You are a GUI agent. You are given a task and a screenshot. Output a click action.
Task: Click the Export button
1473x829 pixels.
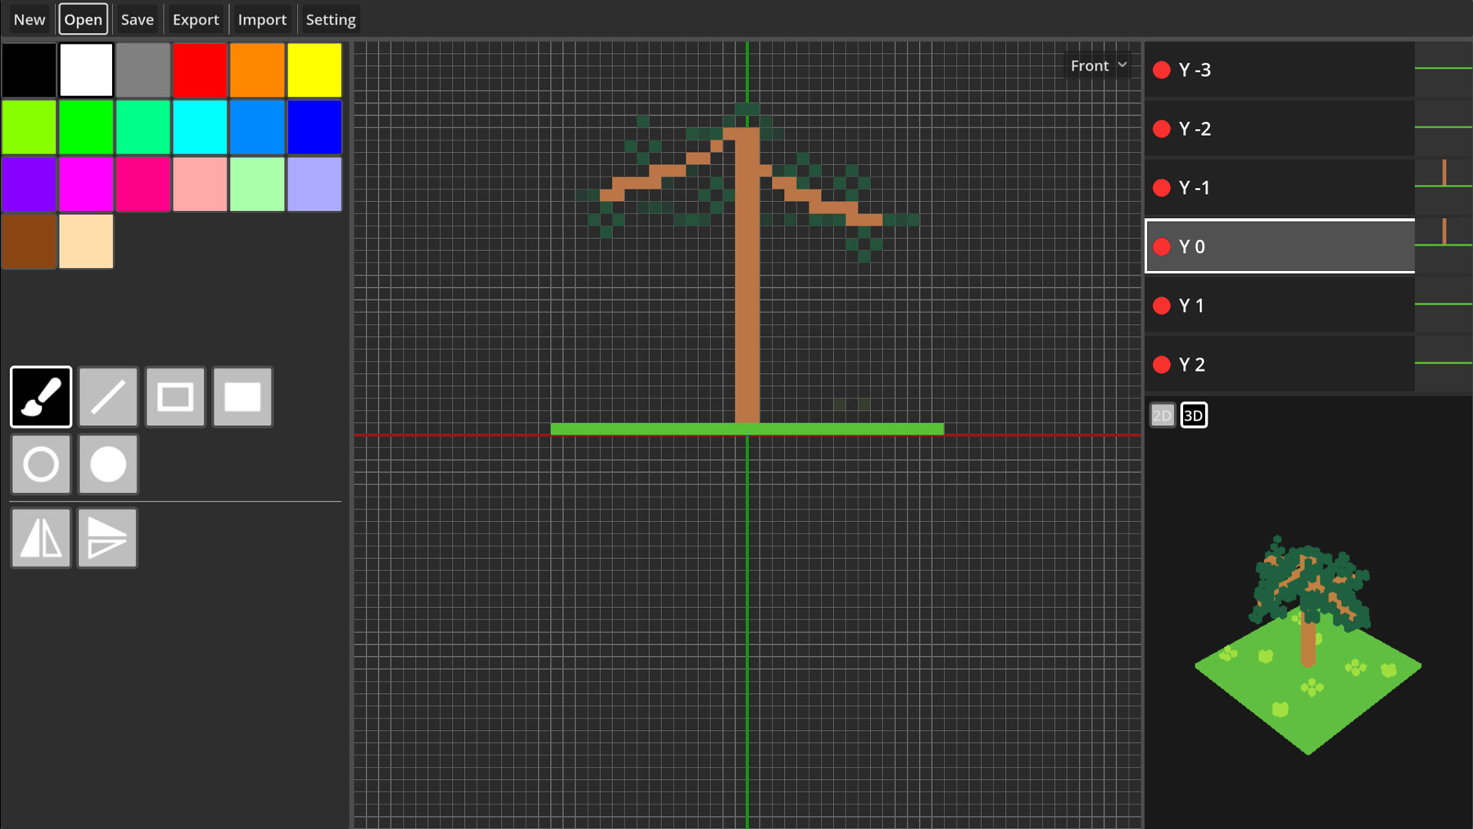coord(196,19)
